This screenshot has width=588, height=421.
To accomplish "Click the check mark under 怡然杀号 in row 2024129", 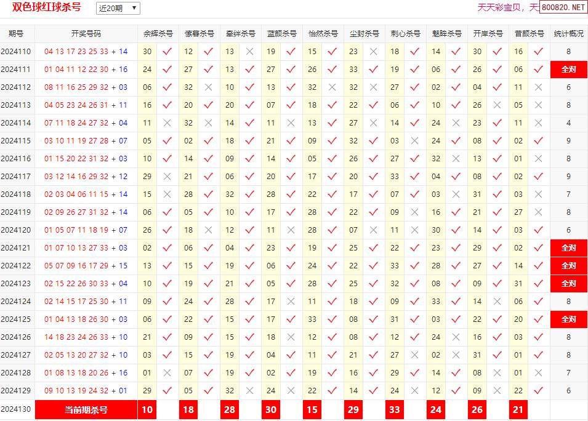I will tap(332, 391).
